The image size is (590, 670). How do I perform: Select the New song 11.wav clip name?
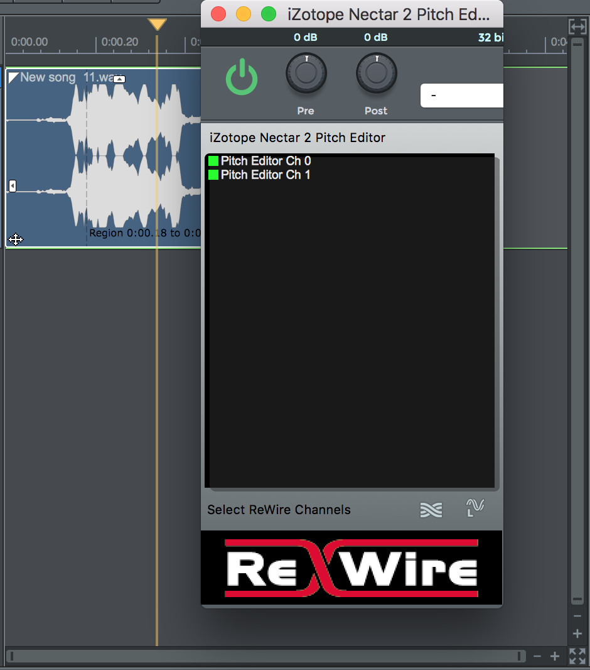pyautogui.click(x=67, y=77)
